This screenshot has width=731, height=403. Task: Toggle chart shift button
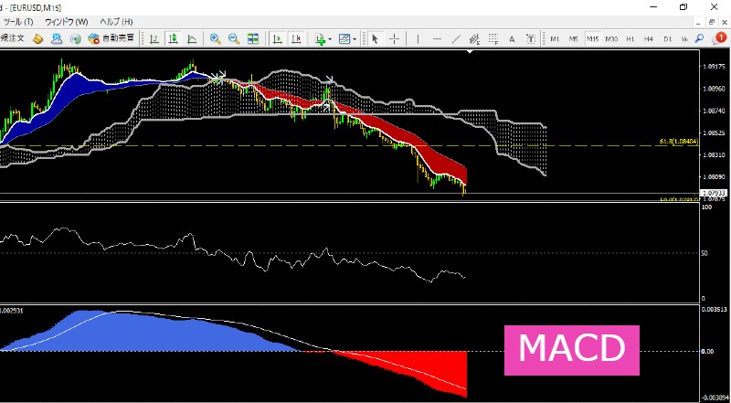[x=296, y=38]
